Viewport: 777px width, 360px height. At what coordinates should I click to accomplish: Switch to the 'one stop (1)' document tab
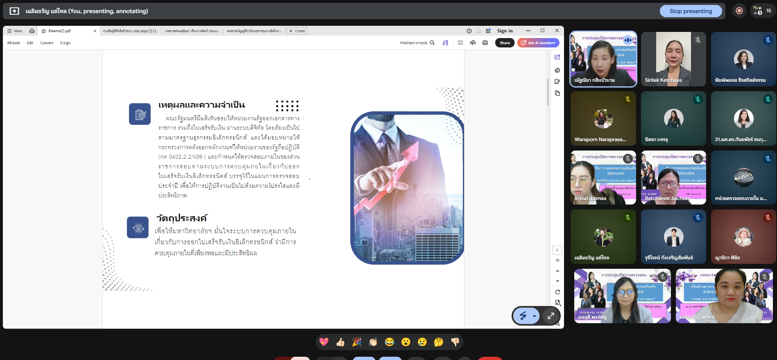point(130,31)
